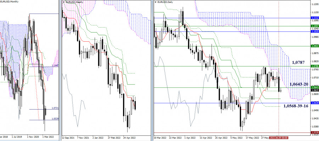Screen dimensions: 319x141
Task: Click the 10 Mar 2022 date label
Action: pos(161,137)
